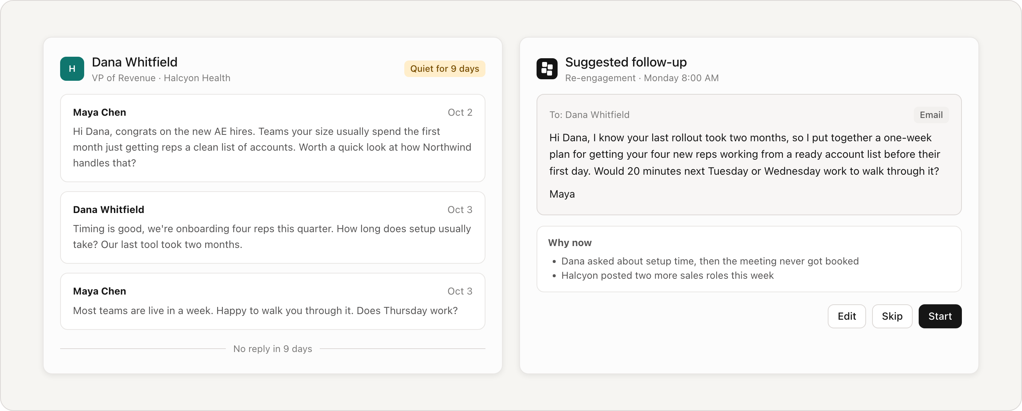Click the Email channel tag
The image size is (1022, 411).
pos(931,115)
